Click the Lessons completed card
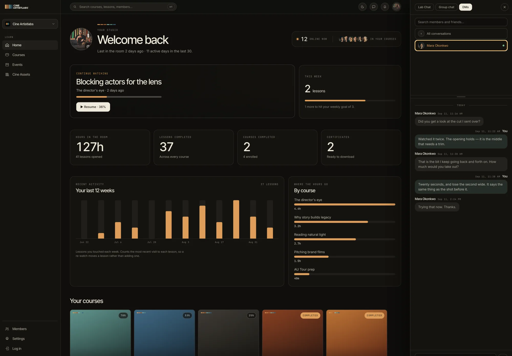The image size is (512, 356). pyautogui.click(x=194, y=147)
